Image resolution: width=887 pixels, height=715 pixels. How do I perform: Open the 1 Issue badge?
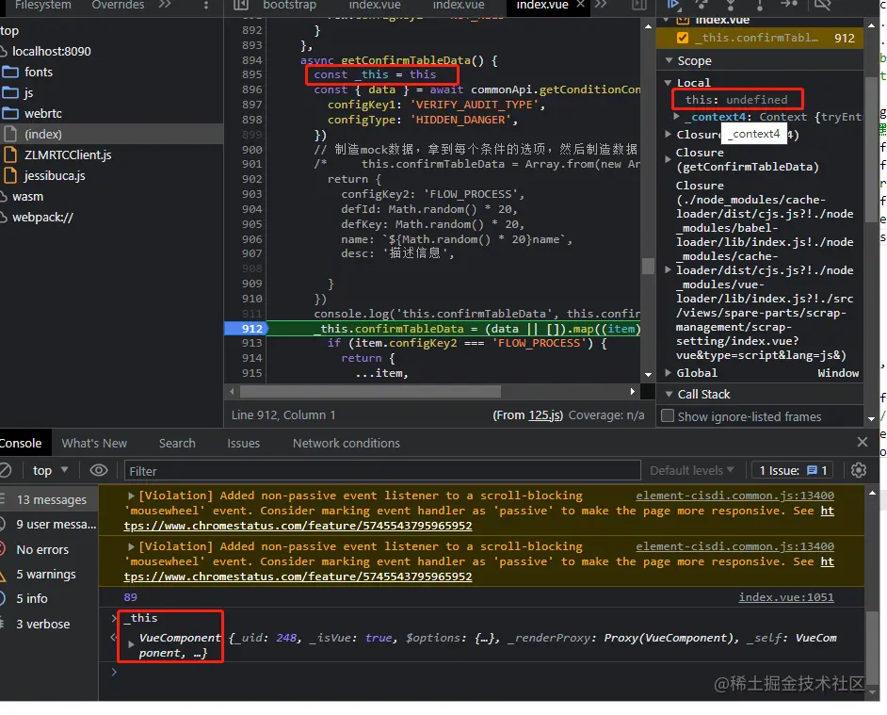pos(793,470)
